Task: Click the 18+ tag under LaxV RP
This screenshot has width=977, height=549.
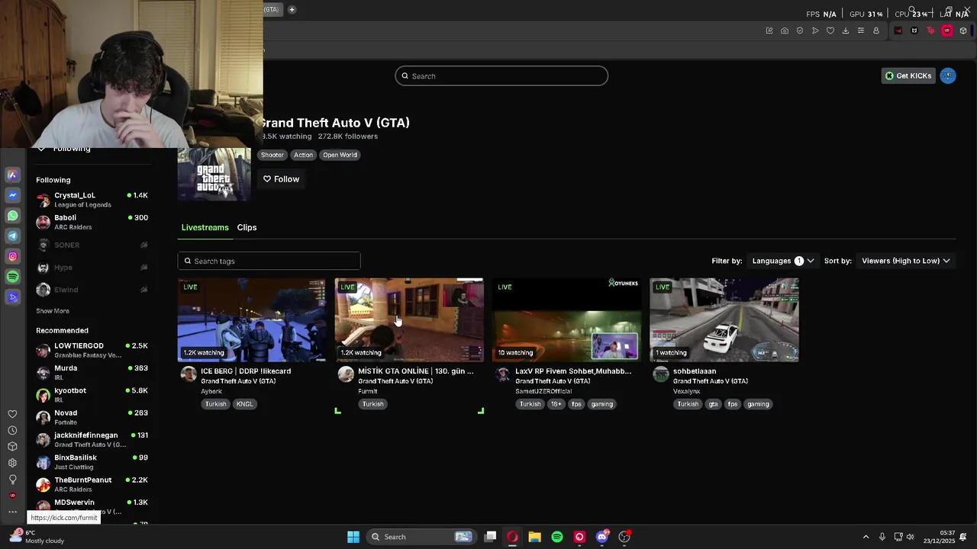Action: tap(556, 404)
